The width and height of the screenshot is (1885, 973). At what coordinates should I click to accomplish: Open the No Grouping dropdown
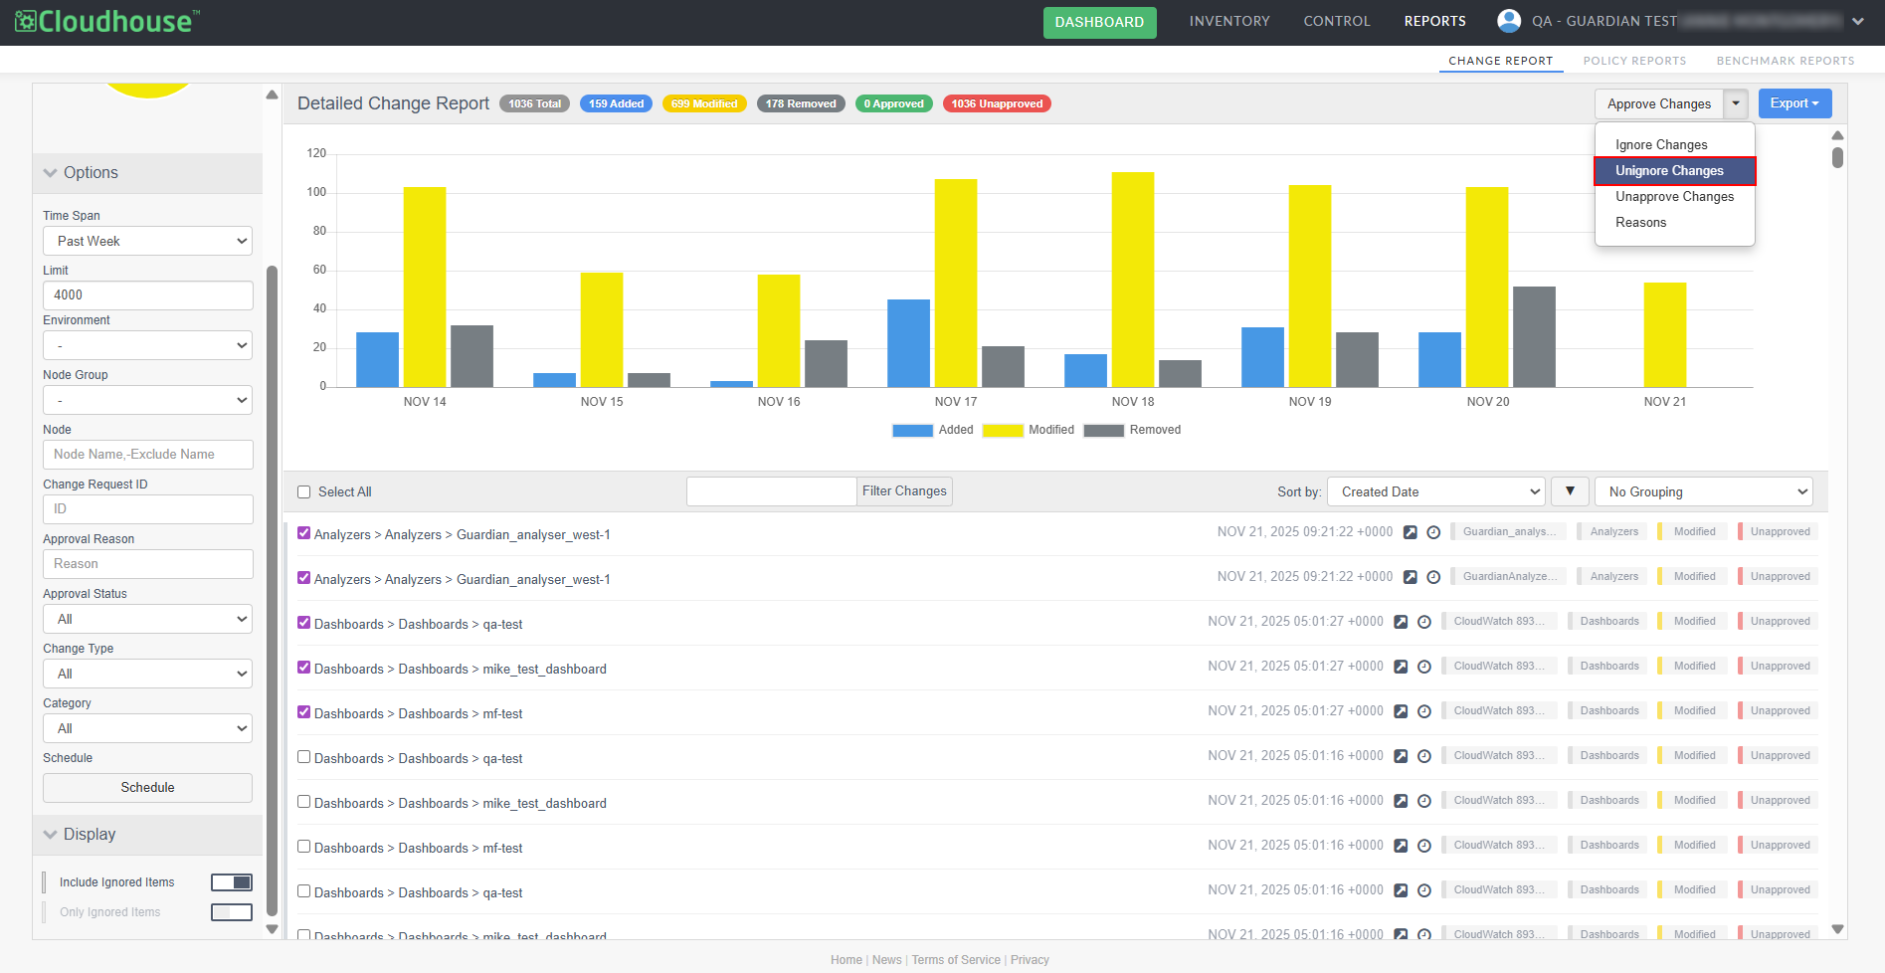click(x=1703, y=491)
